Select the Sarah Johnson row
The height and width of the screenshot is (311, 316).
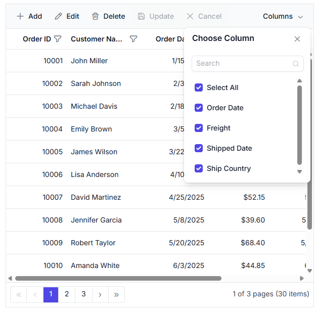point(95,83)
